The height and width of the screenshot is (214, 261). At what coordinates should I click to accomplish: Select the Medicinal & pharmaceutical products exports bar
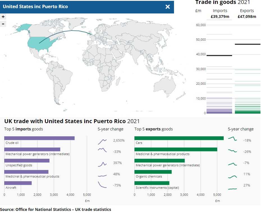click(176, 149)
